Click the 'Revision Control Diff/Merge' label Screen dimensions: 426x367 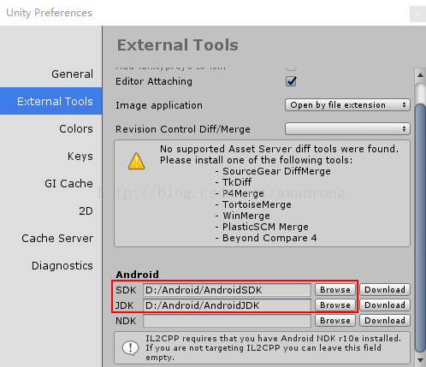click(x=183, y=129)
